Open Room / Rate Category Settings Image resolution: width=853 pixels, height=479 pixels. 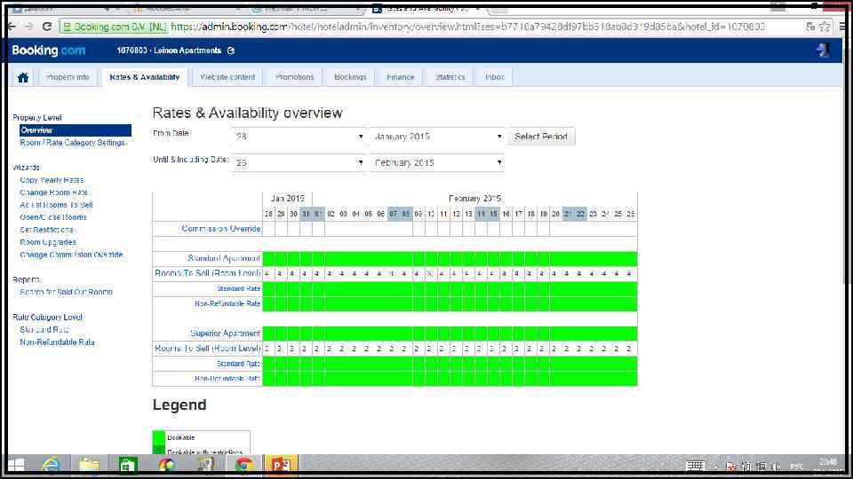pyautogui.click(x=72, y=143)
